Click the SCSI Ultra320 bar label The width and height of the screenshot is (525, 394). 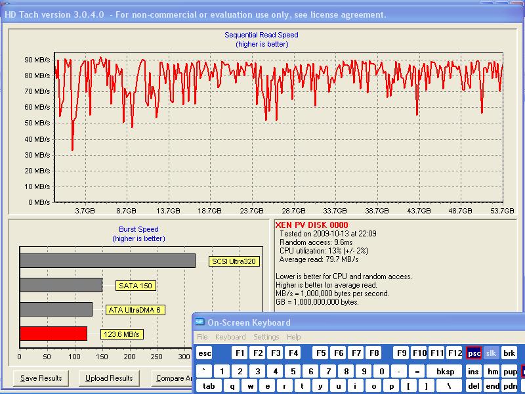click(x=234, y=261)
